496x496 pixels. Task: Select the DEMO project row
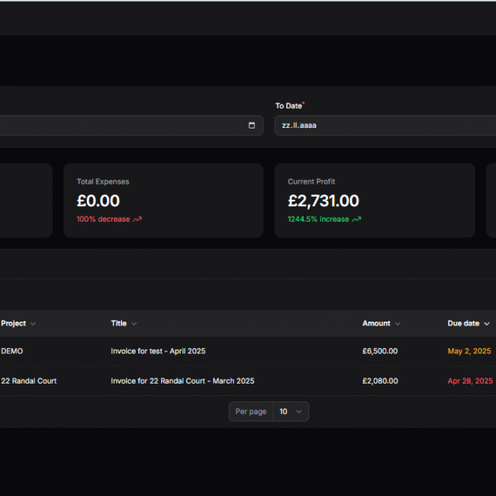(x=12, y=351)
